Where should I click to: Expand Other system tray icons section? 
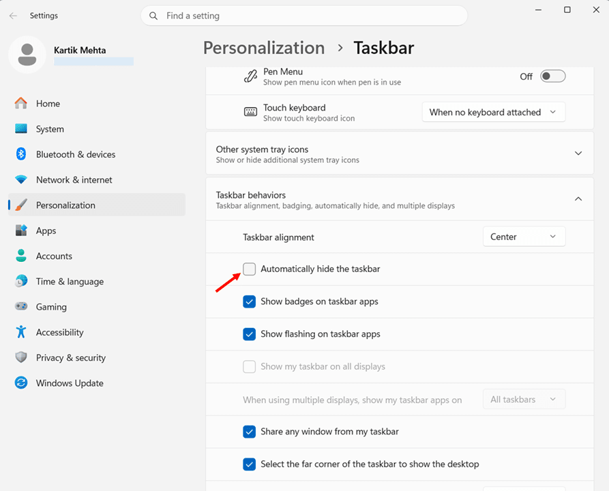578,153
